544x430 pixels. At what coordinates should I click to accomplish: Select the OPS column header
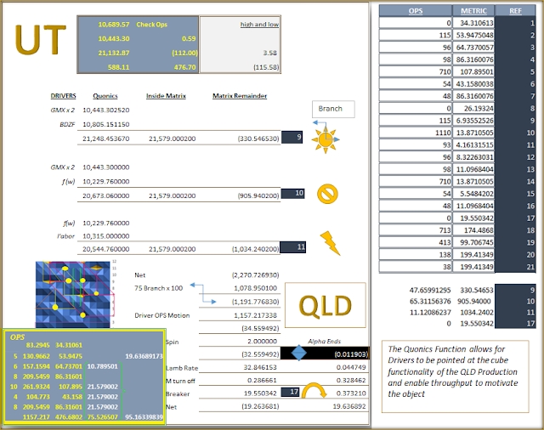tap(416, 11)
